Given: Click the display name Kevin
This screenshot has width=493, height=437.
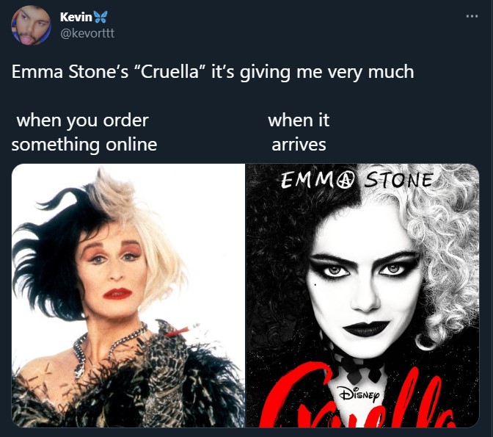Looking at the screenshot, I should [x=76, y=17].
